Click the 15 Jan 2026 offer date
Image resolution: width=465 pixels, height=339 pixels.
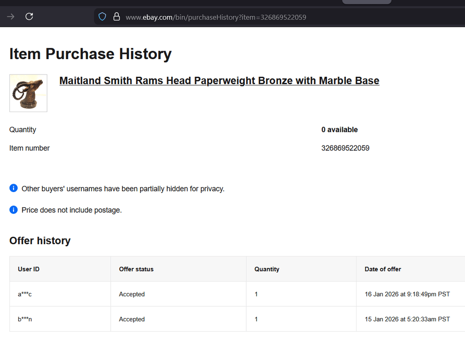(x=407, y=319)
